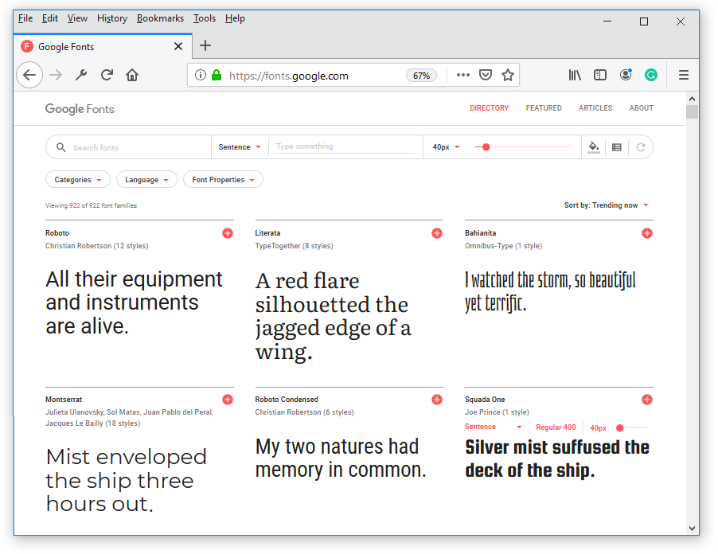Expand the Language filter
Screen dimensions: 718x554
pyautogui.click(x=146, y=180)
